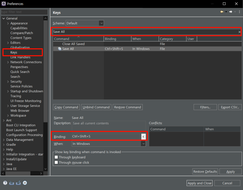Image resolution: width=243 pixels, height=190 pixels.
Task: Sort by the Binding column header
Action: 118,39
